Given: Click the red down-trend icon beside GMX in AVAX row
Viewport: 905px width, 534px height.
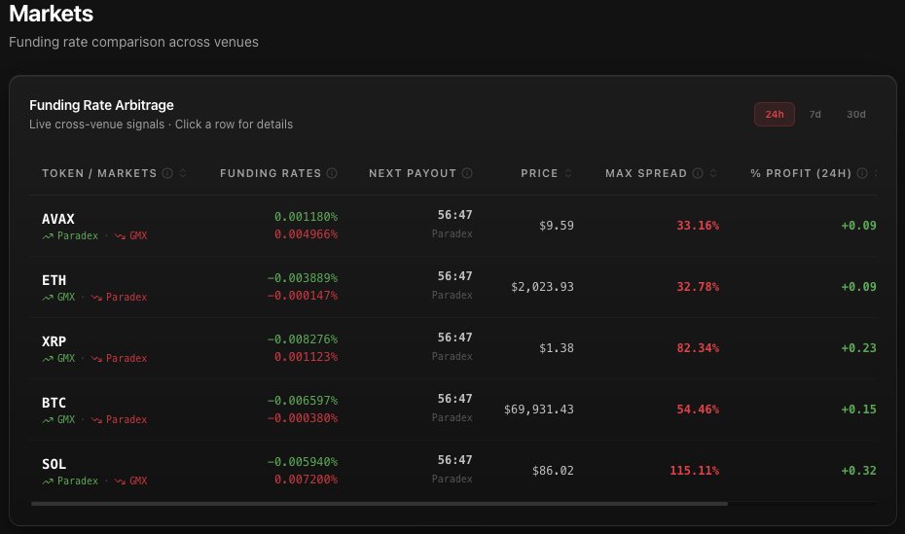Looking at the screenshot, I should pos(120,235).
